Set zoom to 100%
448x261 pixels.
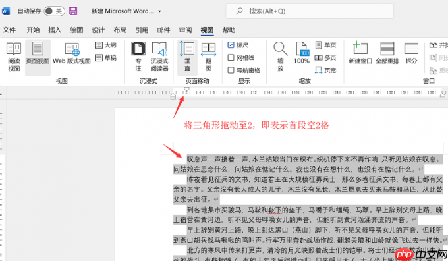[302, 53]
